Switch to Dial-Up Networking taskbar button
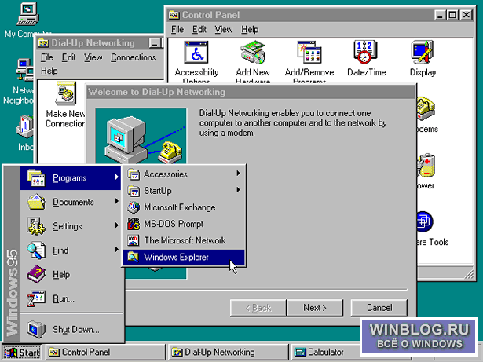 click(229, 352)
